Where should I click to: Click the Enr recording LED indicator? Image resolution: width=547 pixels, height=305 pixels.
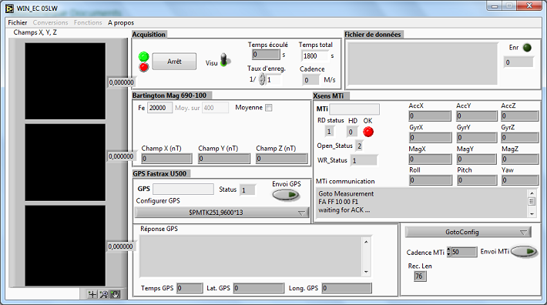(527, 48)
